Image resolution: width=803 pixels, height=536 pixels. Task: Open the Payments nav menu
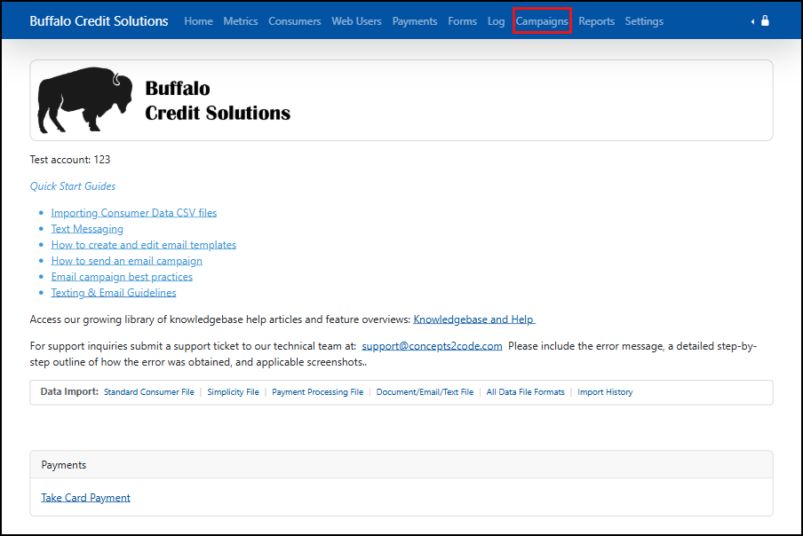415,21
